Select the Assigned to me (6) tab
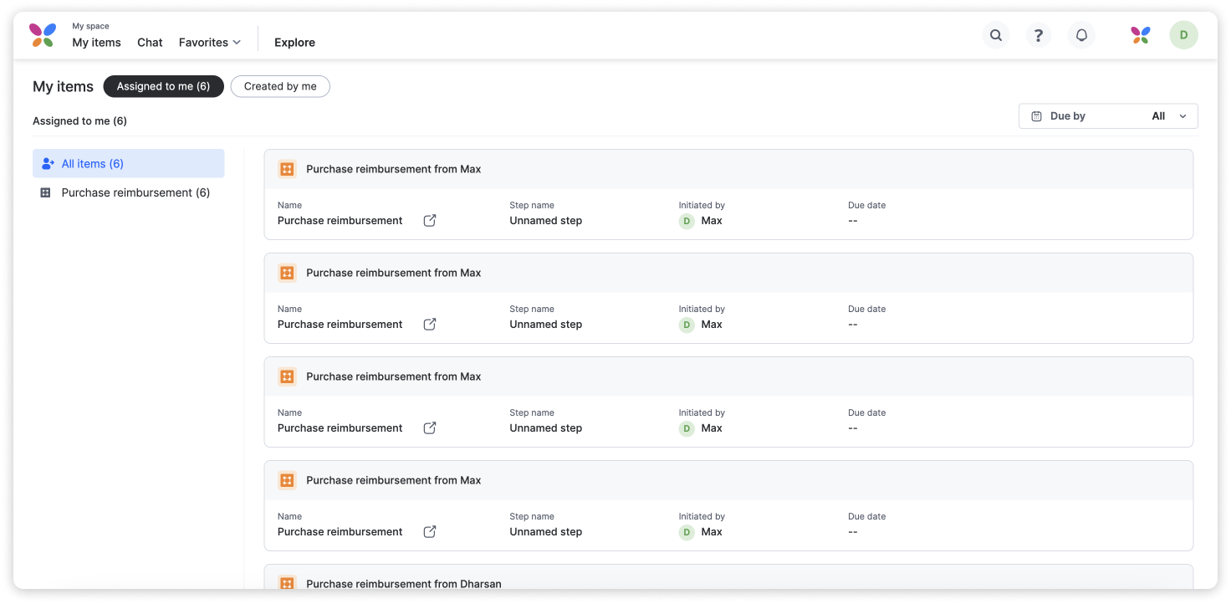The height and width of the screenshot is (604, 1231). (x=164, y=86)
